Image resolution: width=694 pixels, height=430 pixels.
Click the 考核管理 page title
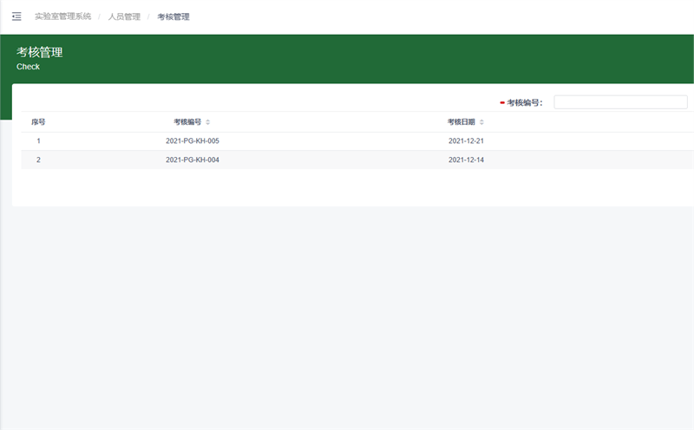point(39,52)
